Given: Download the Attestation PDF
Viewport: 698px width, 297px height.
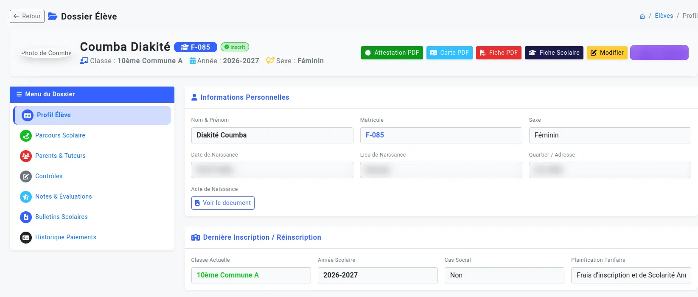Looking at the screenshot, I should click(392, 53).
